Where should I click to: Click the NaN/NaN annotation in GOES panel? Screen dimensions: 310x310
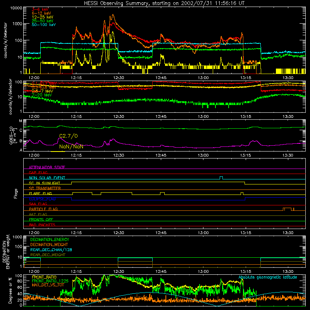tap(71, 146)
